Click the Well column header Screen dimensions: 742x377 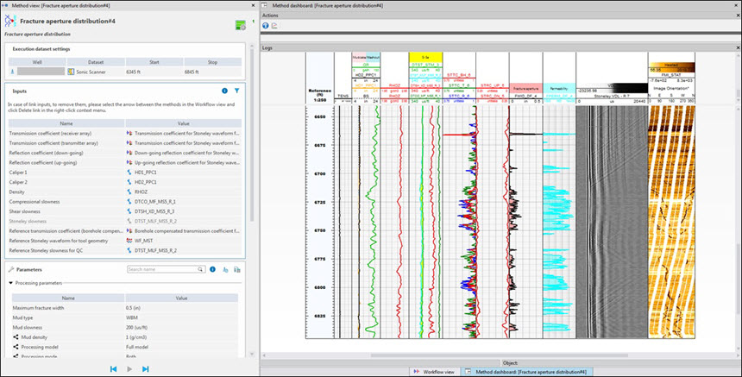coord(37,62)
